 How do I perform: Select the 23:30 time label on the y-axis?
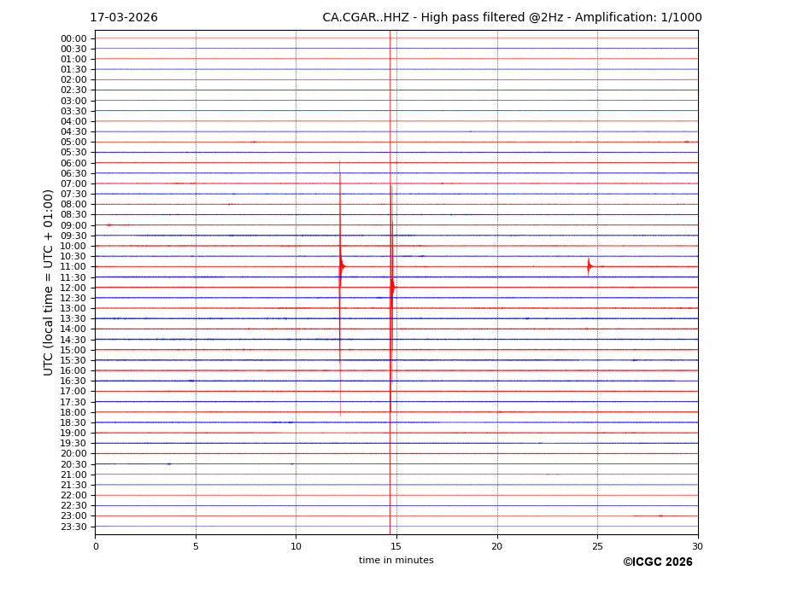click(x=73, y=527)
